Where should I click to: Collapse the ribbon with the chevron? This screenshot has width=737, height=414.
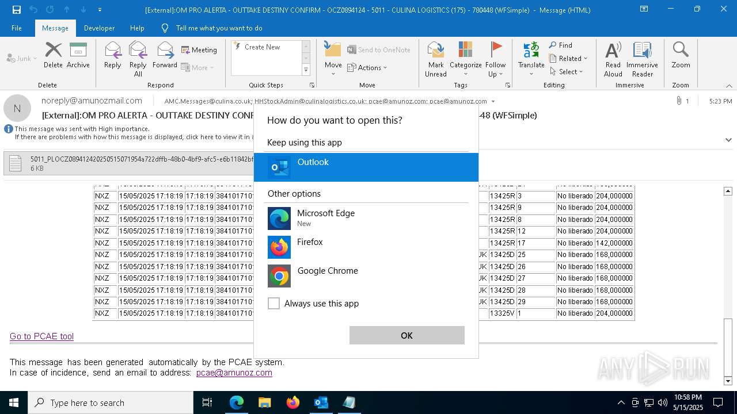(x=729, y=85)
